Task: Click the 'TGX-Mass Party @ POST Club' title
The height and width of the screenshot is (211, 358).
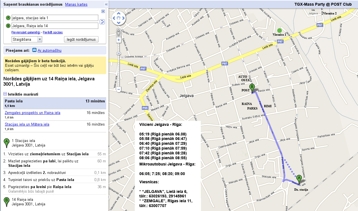Action: click(x=324, y=4)
